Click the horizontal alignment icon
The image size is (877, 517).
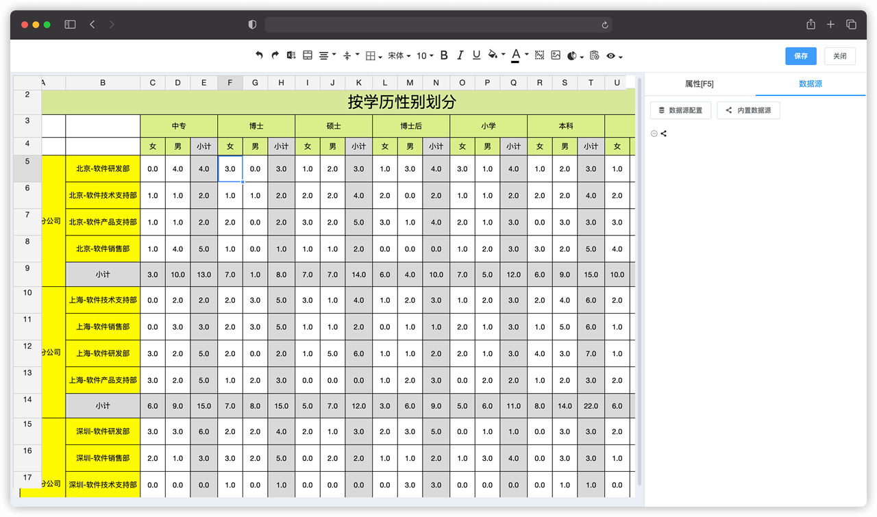click(324, 55)
